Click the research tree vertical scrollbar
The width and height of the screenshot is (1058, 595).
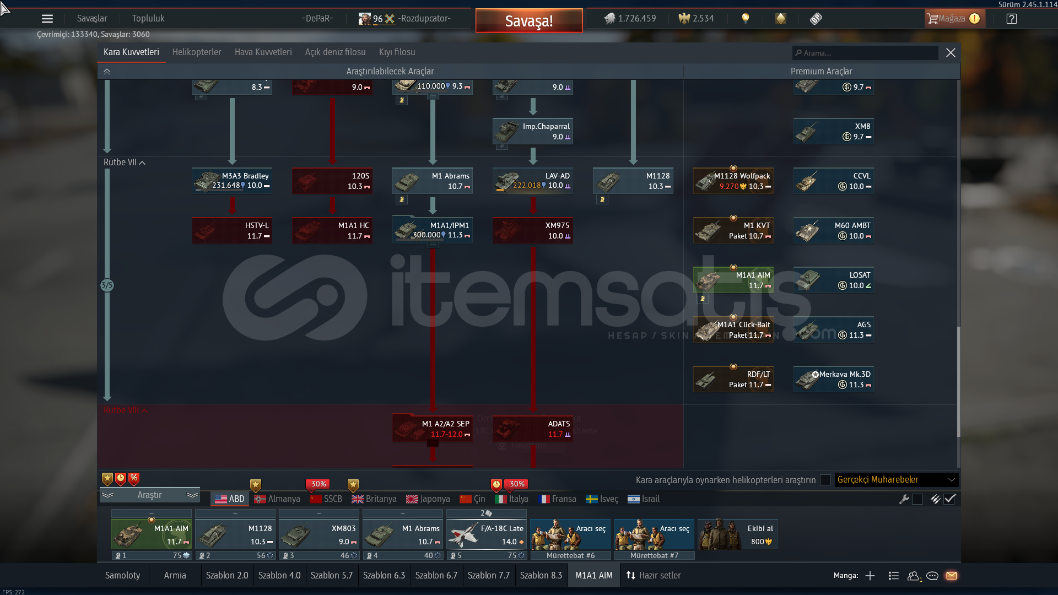[x=958, y=381]
